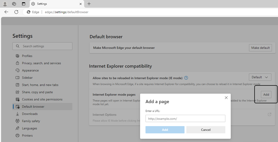Click the Search settings box
278x142 pixels.
(42, 46)
